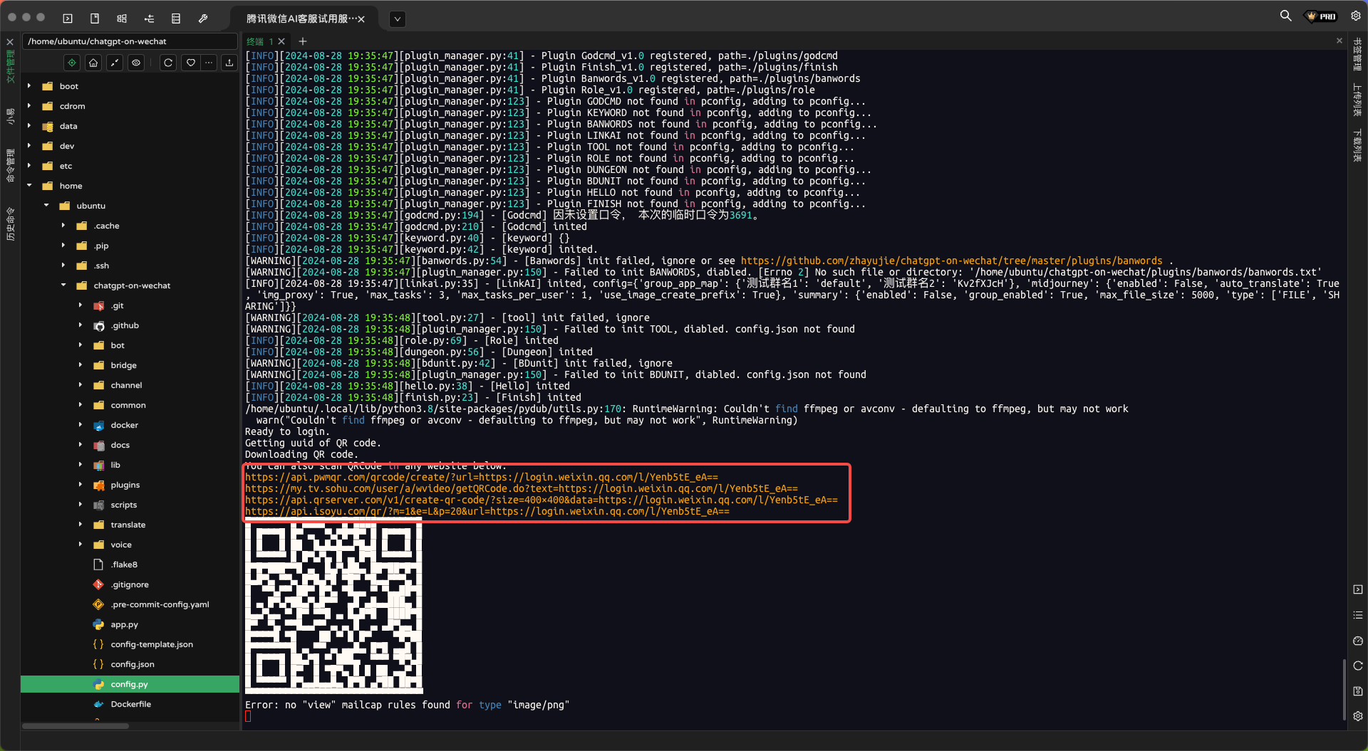Click the green locate-current-directory icon
1368x751 pixels.
tap(72, 63)
